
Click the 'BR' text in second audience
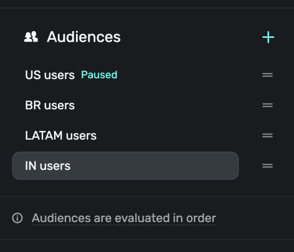click(33, 105)
